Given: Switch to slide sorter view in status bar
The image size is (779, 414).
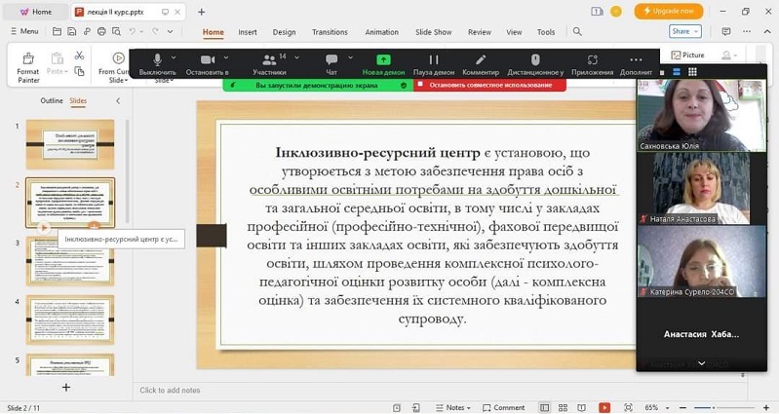Looking at the screenshot, I should pos(563,407).
